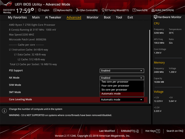Viewport: 185px width, 139px height.
Task: Click the CPU temperature 35°C value
Action: coord(171,33)
